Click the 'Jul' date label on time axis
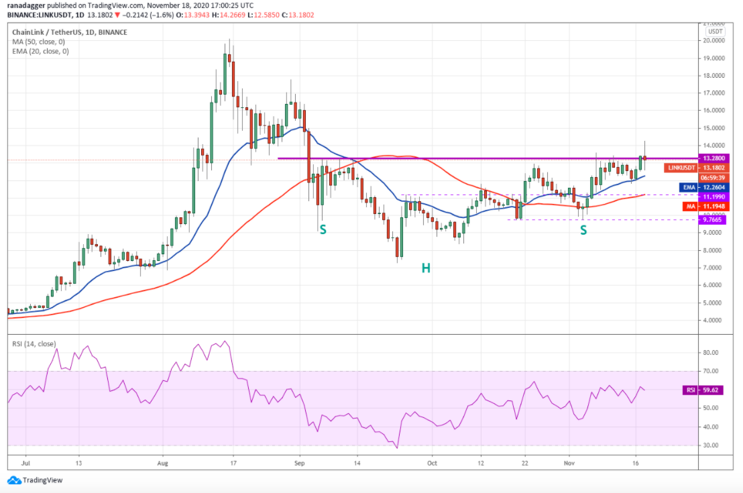 25,463
